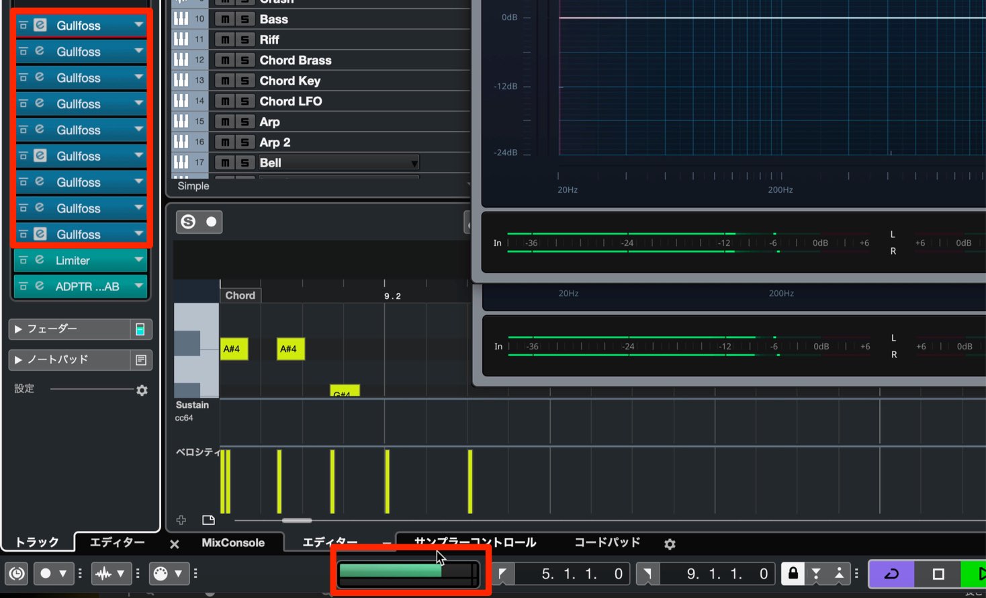Open the Limiter insert dropdown arrow
986x598 pixels.
click(x=138, y=259)
